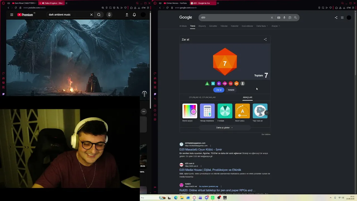Click Bu sayfanın çevirisini yap link
The width and height of the screenshot is (357, 201).
209,186
